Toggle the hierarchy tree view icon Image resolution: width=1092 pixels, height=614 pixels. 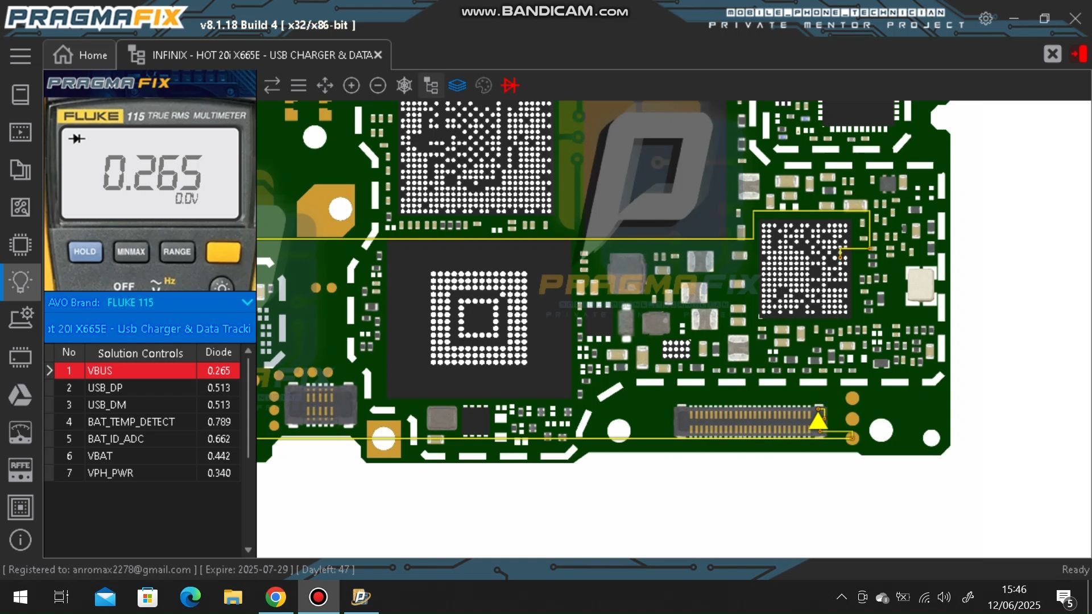[x=431, y=85]
